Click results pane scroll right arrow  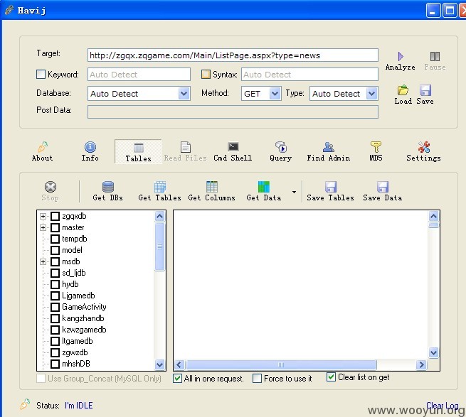tap(421, 364)
